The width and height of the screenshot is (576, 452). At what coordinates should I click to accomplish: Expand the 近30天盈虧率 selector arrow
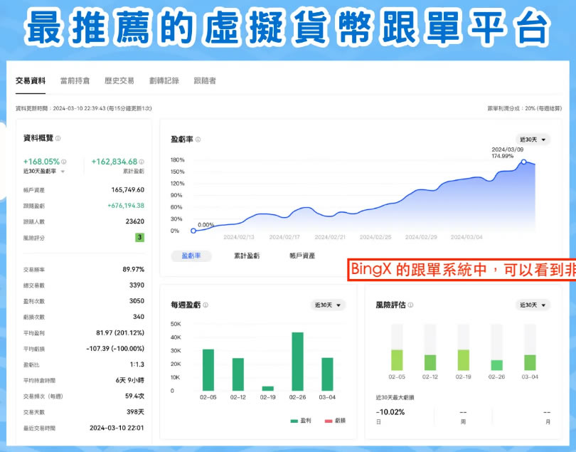62,171
